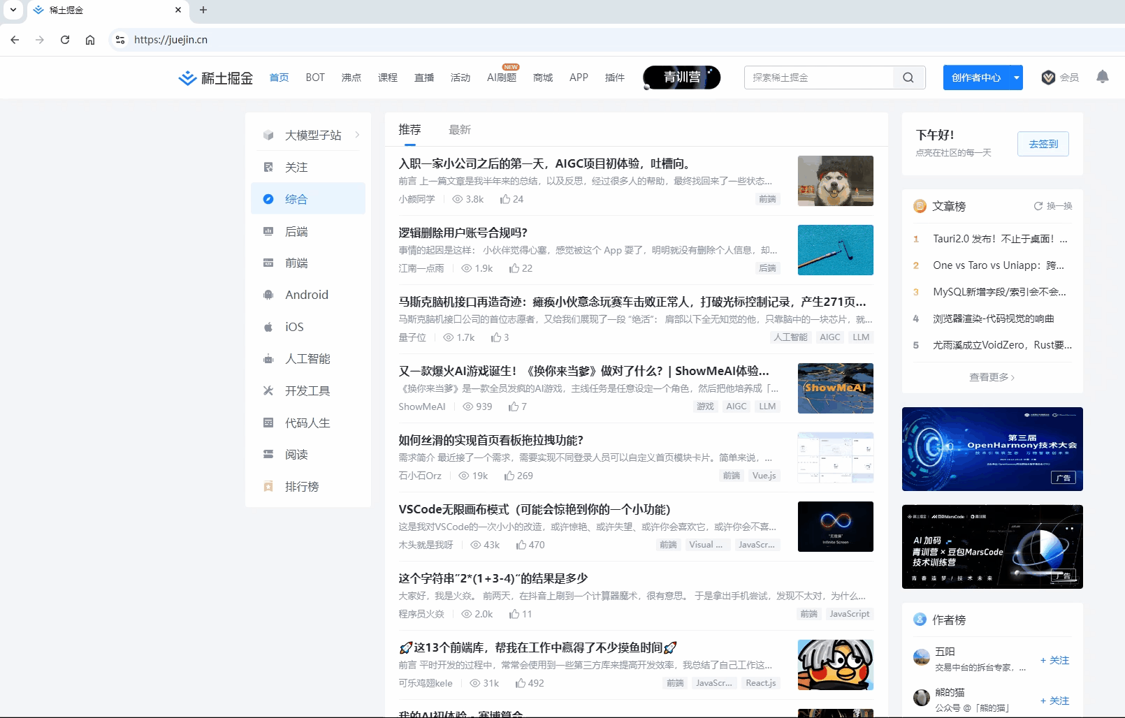
Task: Switch to the 最新 tab
Action: tap(460, 129)
